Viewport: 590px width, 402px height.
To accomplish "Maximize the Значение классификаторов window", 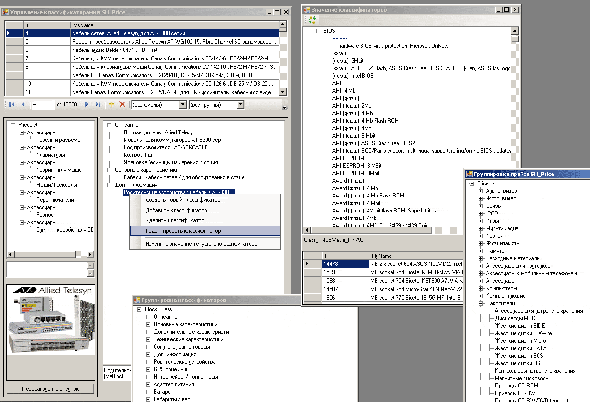I will (506, 9).
